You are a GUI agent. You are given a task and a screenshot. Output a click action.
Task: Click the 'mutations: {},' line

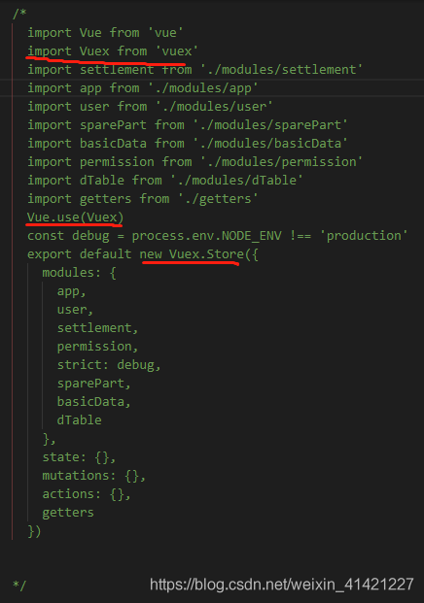pos(94,476)
